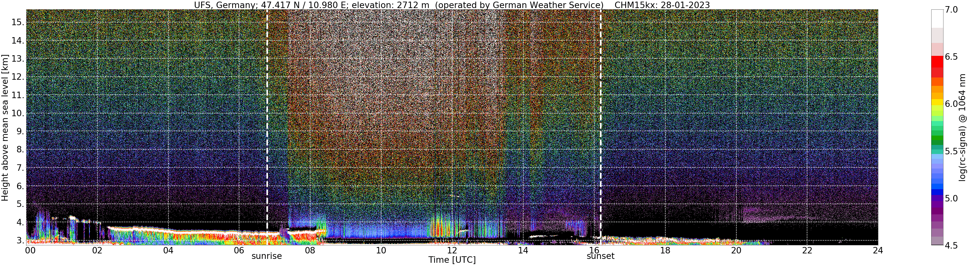
Task: Click the y-axis tick label 6.
Action: coord(20,186)
